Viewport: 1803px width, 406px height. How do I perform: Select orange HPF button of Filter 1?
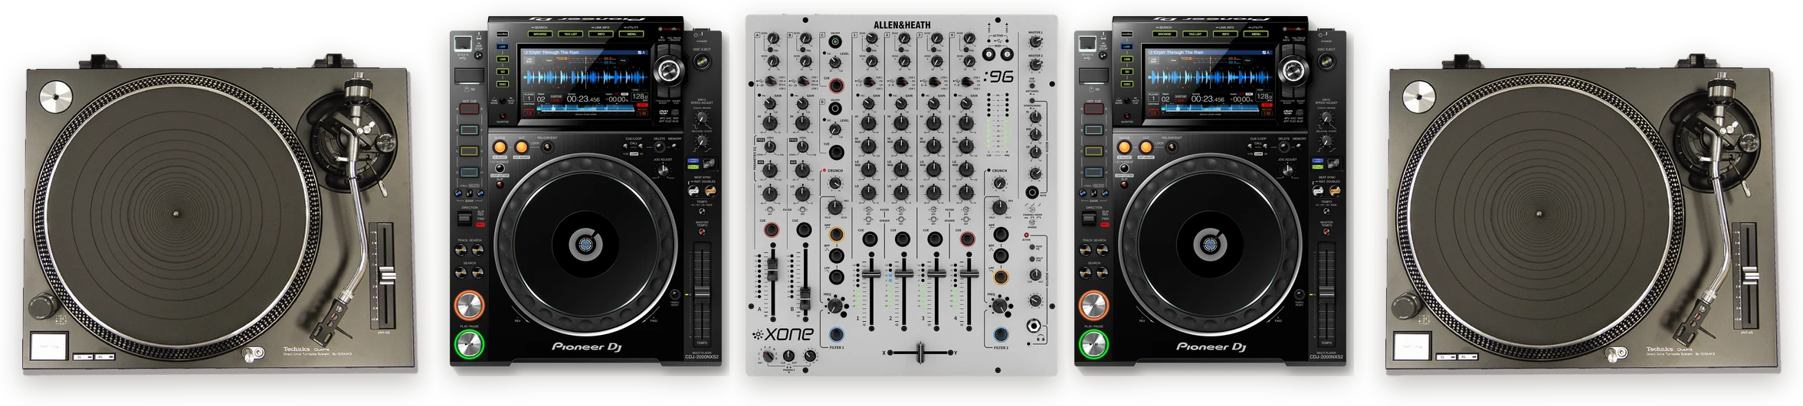click(x=836, y=235)
